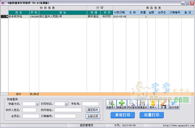Click the 数量 column header
The image size is (195, 128).
coord(143,13)
